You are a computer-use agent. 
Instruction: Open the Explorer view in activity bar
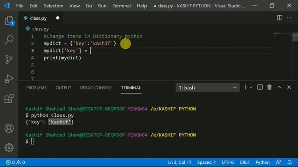[x=9, y=20]
